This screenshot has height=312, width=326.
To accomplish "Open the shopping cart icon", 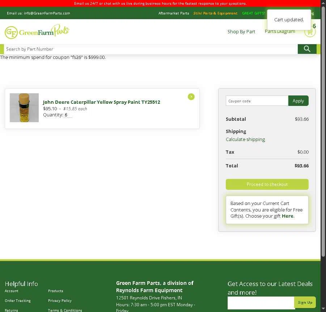I will [310, 32].
